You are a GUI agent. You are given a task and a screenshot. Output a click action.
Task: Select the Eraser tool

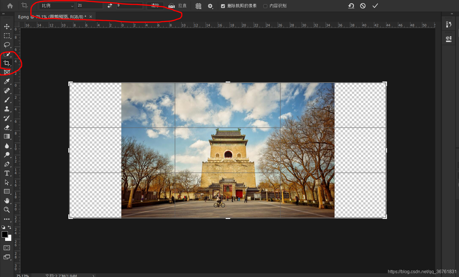point(7,127)
